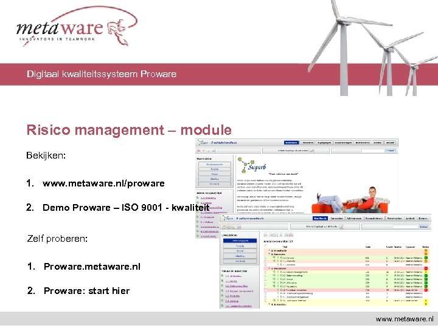This screenshot has height=328, width=438.
Task: Click the pencil edit icon beside the back login text
Action: pyautogui.click(x=312, y=151)
